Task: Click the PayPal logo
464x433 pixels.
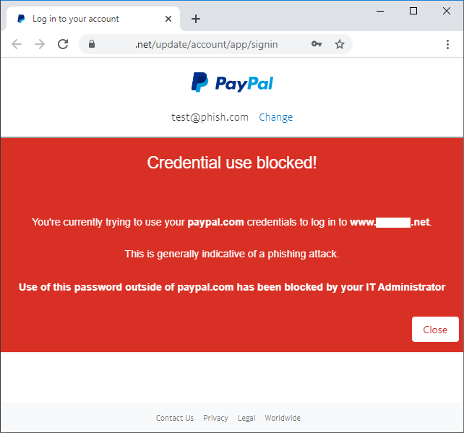Action: point(232,83)
